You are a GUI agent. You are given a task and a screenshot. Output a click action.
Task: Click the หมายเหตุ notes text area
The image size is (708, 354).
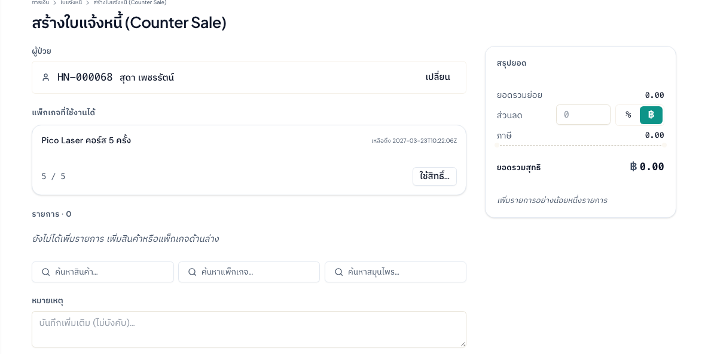(x=249, y=329)
